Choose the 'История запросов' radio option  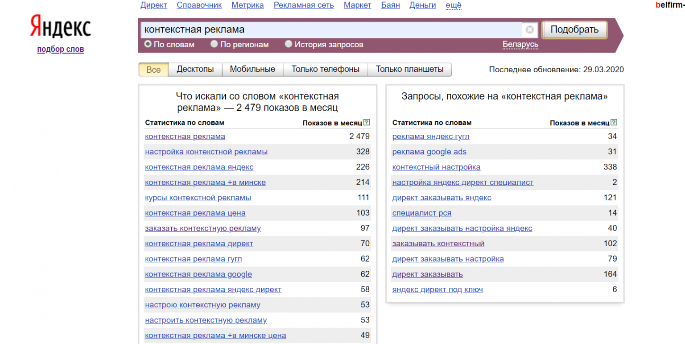289,44
